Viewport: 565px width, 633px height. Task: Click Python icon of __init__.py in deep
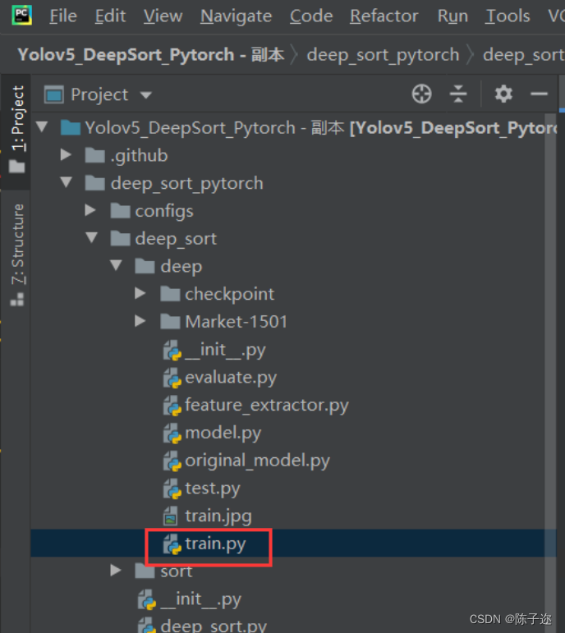point(172,351)
